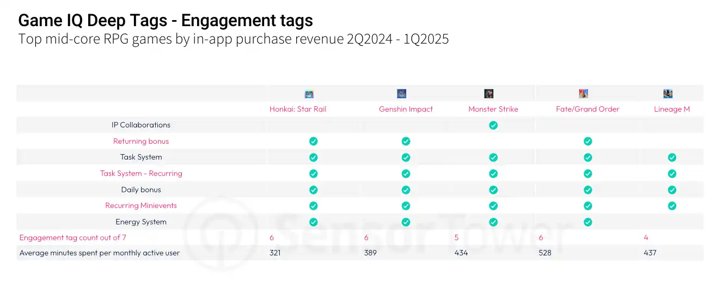
Task: Click the average minutes value 389
Action: (371, 253)
